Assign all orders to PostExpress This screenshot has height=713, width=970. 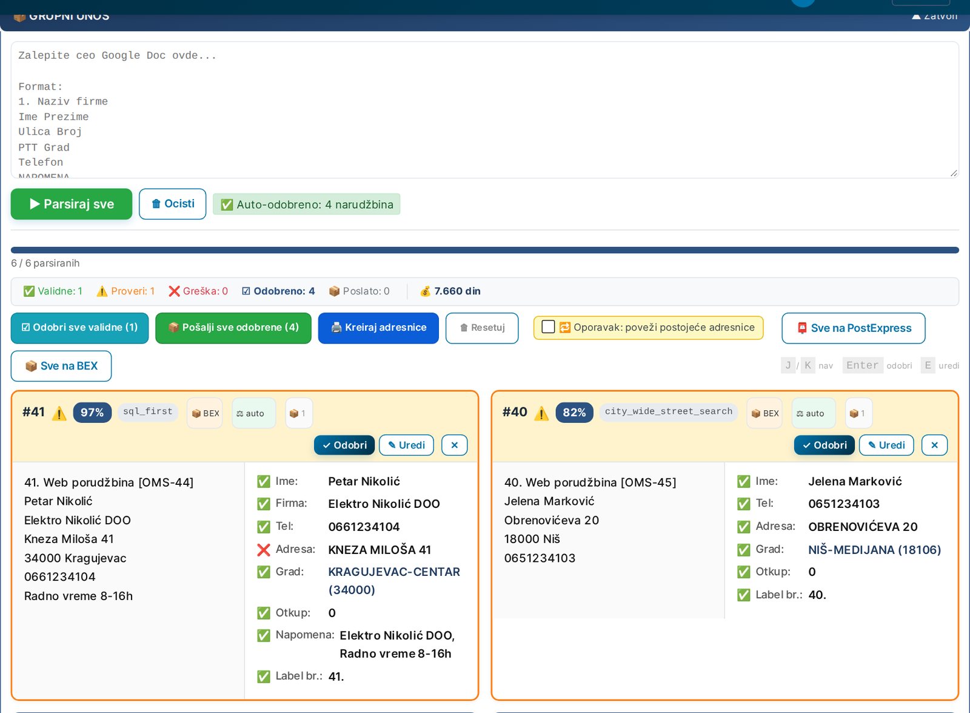point(854,328)
